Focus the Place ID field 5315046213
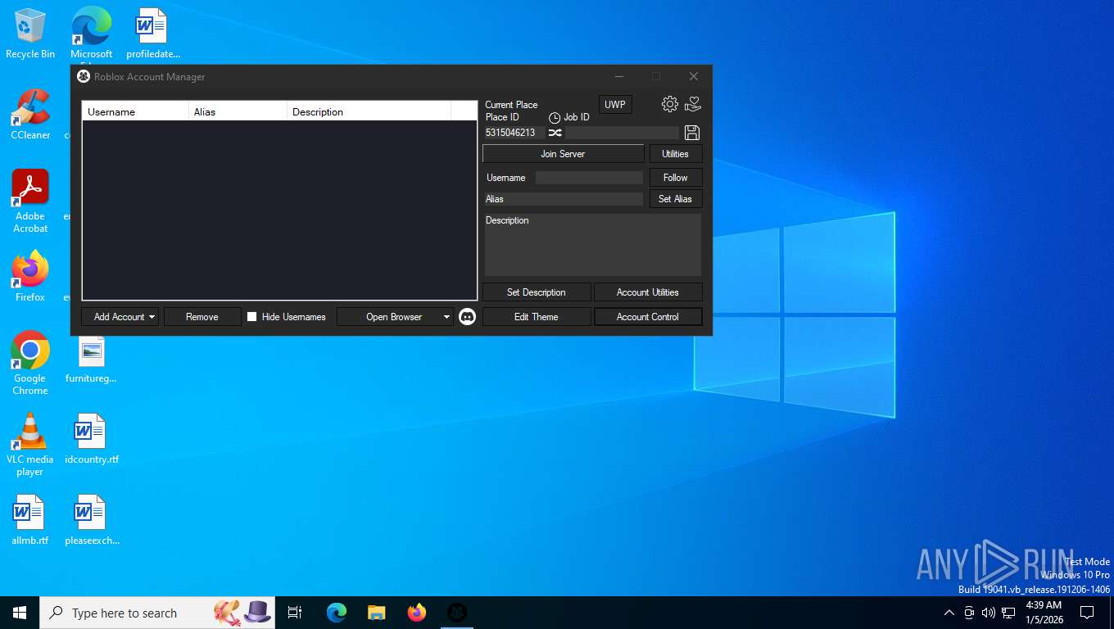The width and height of the screenshot is (1114, 629). 514,133
